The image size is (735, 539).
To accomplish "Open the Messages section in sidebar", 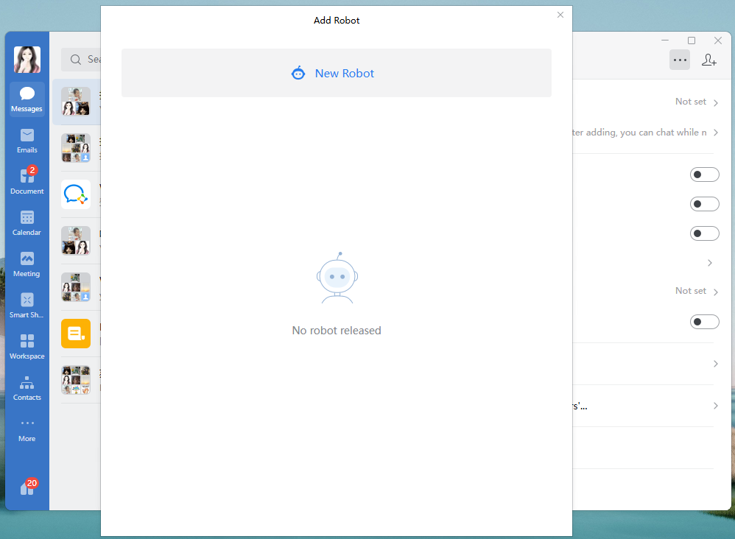I will pos(27,99).
